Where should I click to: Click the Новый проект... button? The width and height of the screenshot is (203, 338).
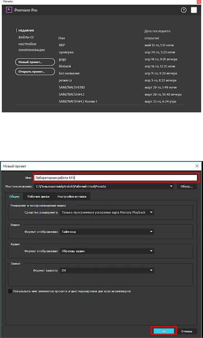(35, 62)
